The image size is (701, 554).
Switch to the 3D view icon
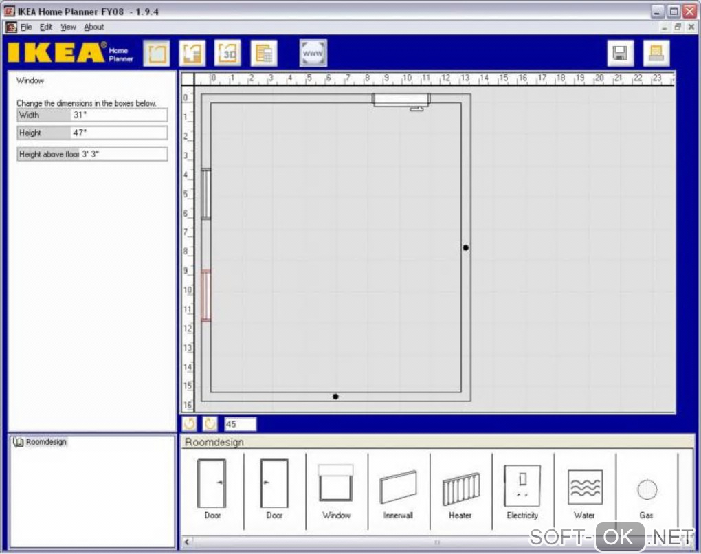click(x=227, y=53)
